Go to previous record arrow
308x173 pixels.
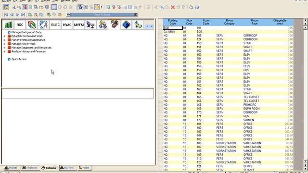pyautogui.click(x=12, y=14)
